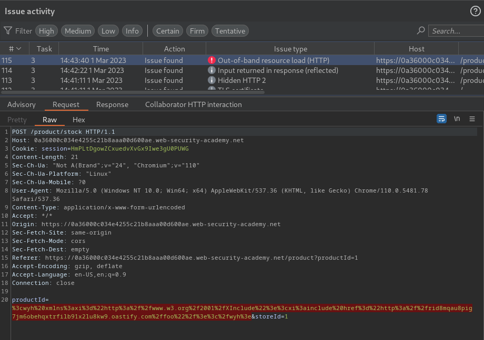Click the info icon beside Hidden HTTP 2
The image size is (484, 340).
211,80
